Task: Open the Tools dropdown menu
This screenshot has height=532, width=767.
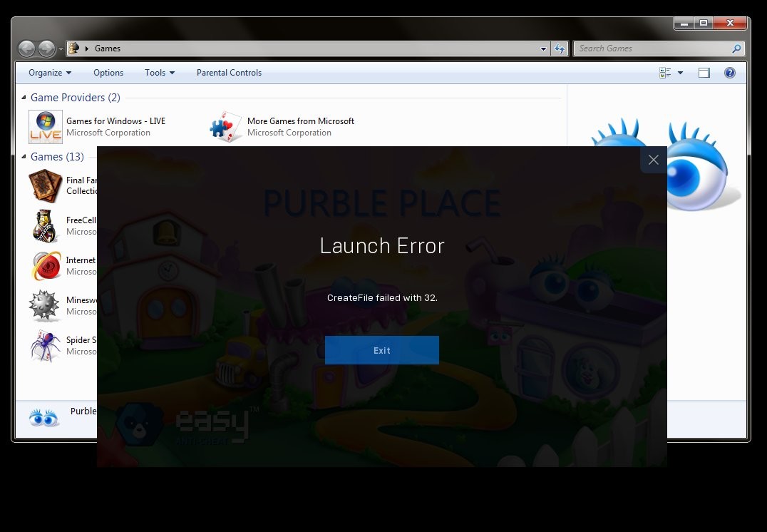Action: 160,73
